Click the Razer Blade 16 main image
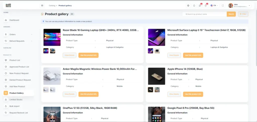 52,37
